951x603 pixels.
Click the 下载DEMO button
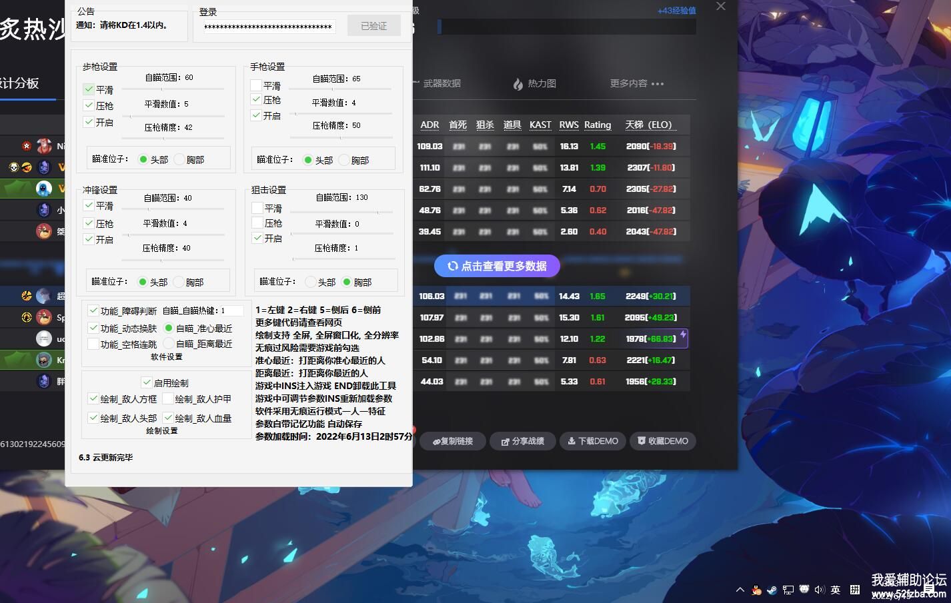[592, 441]
